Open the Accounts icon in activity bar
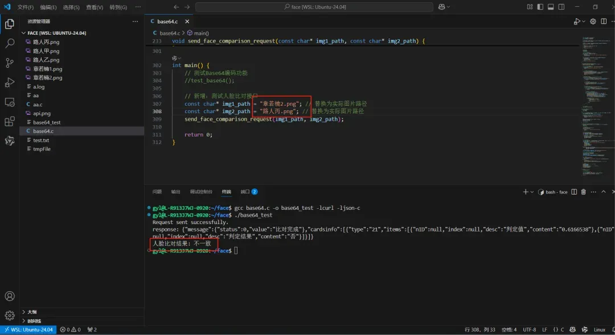This screenshot has width=615, height=335. (10, 296)
